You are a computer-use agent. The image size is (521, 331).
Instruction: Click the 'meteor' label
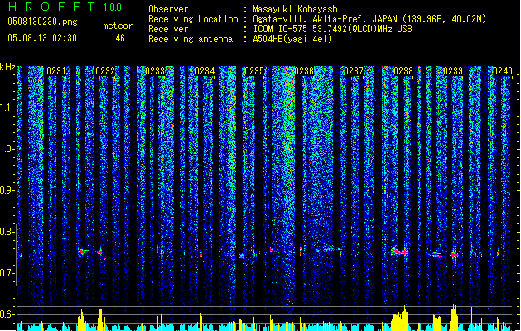click(118, 26)
